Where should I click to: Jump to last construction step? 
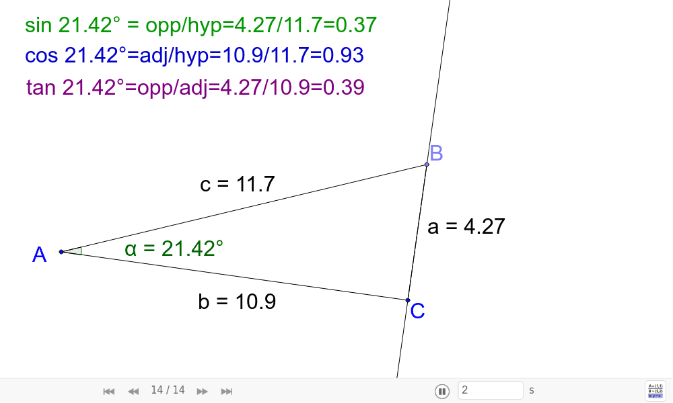(227, 391)
